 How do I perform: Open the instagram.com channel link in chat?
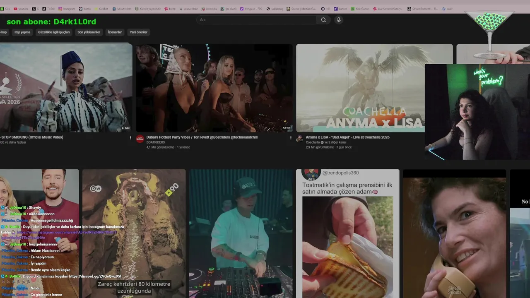(x=59, y=235)
